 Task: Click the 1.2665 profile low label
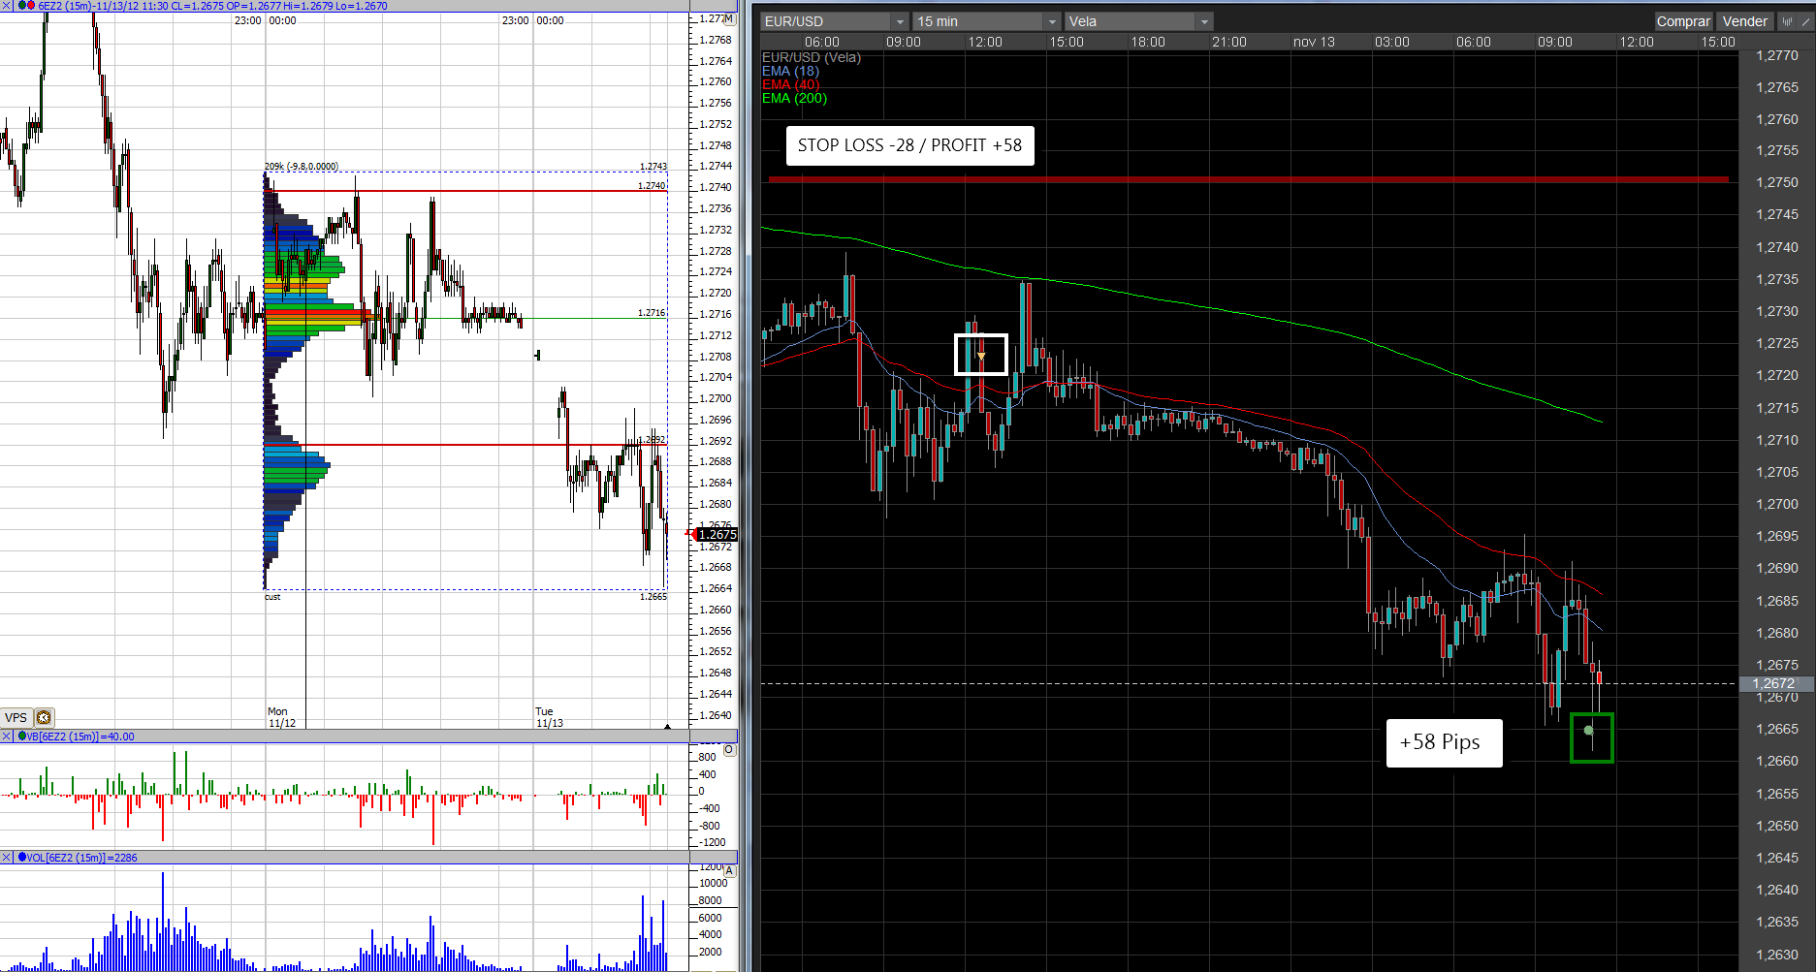[653, 596]
